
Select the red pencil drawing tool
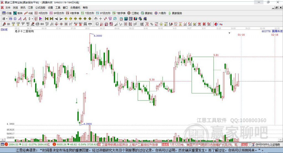tap(4, 24)
